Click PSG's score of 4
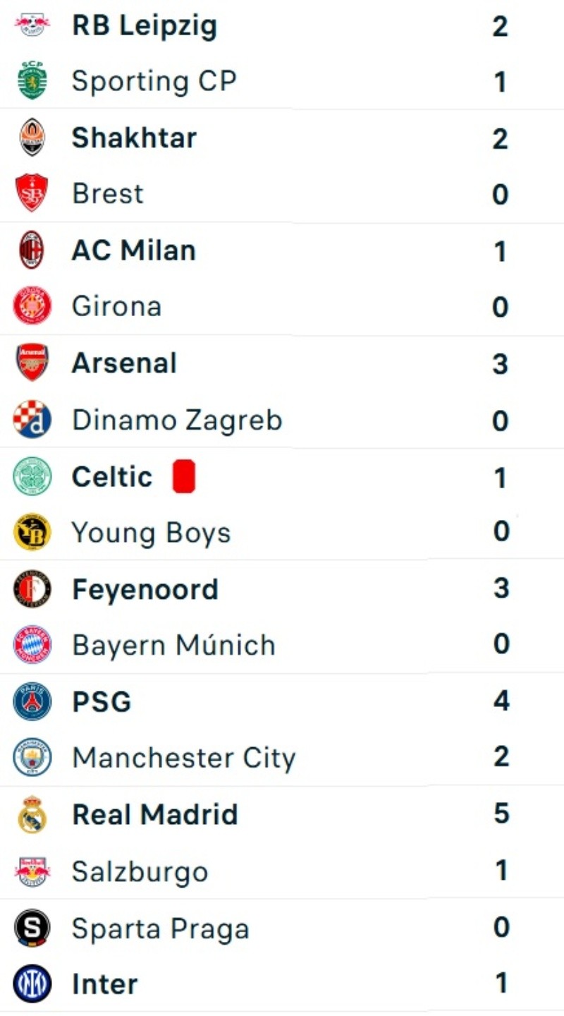The height and width of the screenshot is (1016, 564). coord(501,701)
